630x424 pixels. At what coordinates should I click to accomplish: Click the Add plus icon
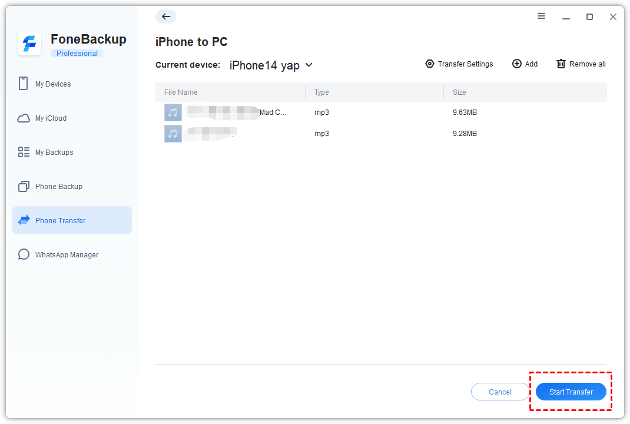(x=517, y=64)
